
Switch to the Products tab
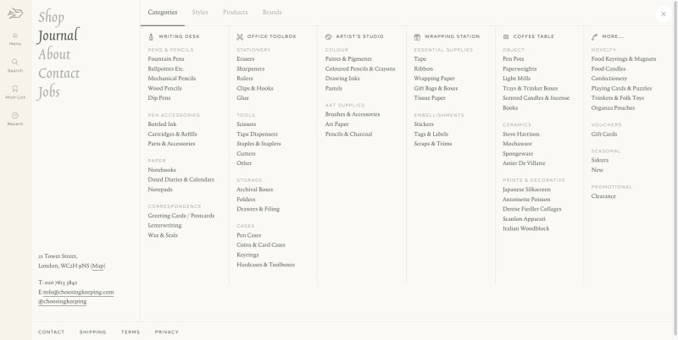point(236,12)
